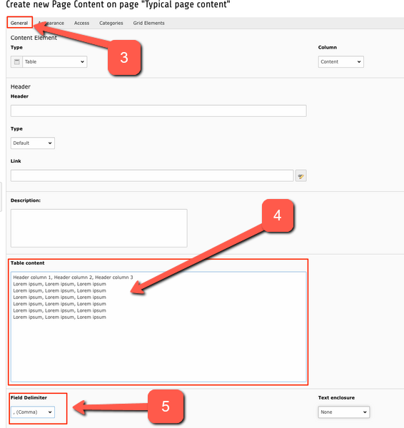Click the 'Header column 1, Header column 2' line
The image size is (404, 428).
tap(73, 277)
